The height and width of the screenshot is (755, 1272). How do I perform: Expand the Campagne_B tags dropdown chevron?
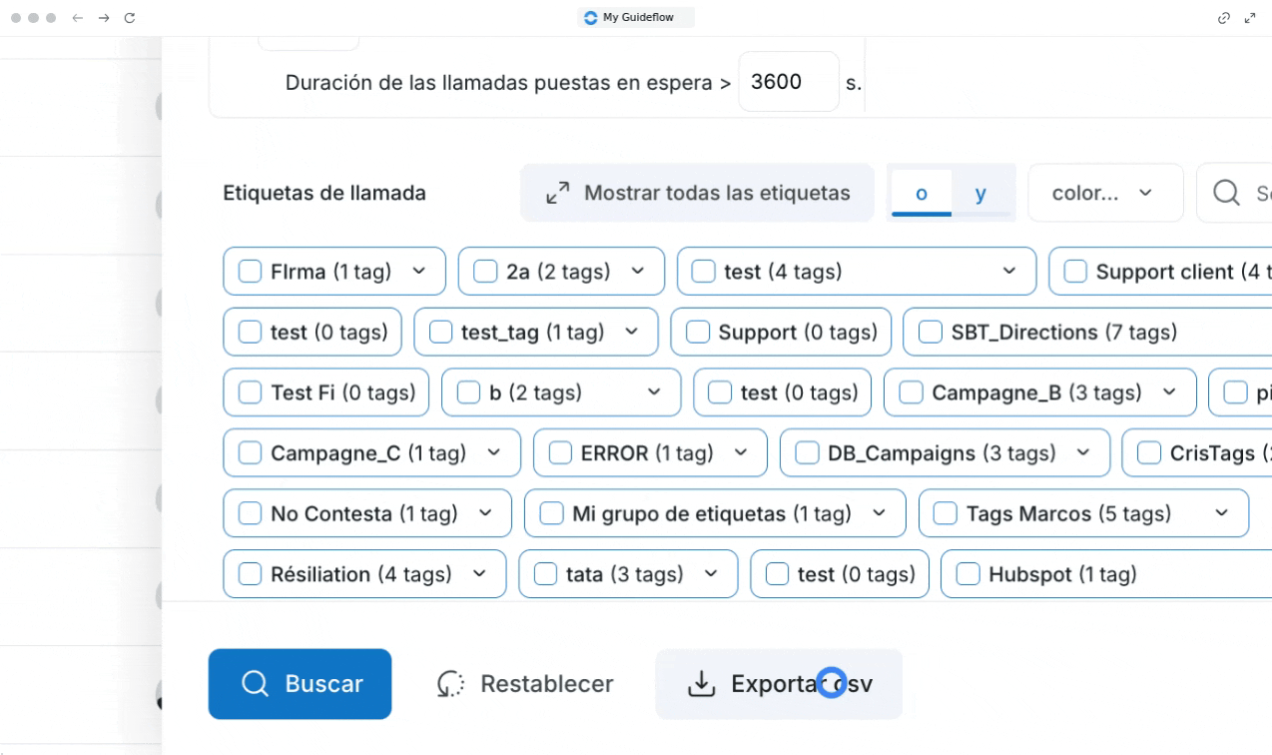pos(1169,392)
